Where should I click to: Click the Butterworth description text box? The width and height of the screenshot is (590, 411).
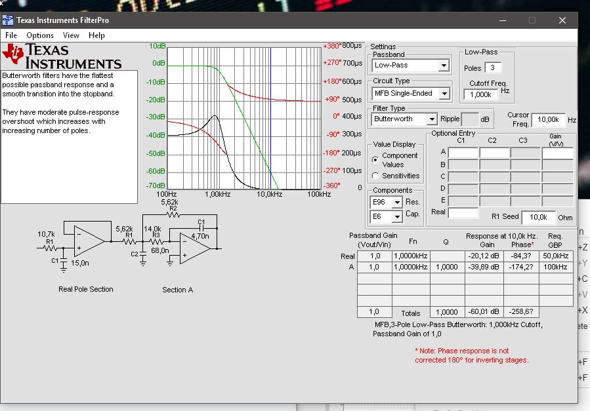coord(69,137)
